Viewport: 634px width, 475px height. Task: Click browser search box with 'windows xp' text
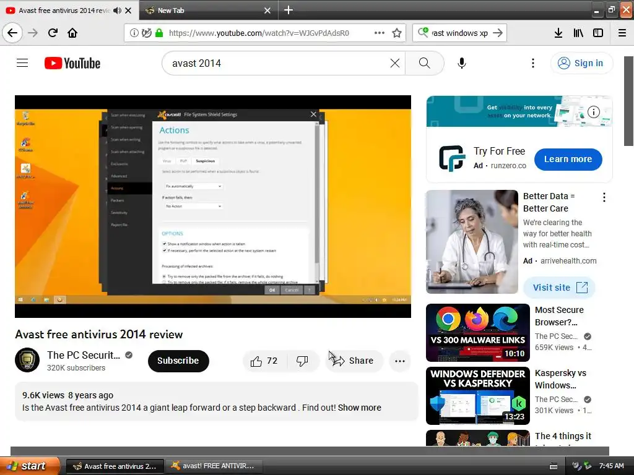pyautogui.click(x=459, y=33)
